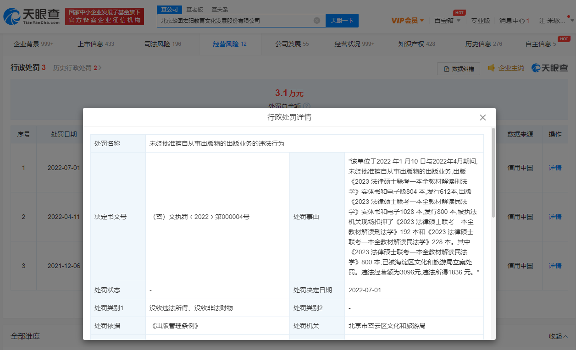Close the penalty details dialog
Image resolution: width=576 pixels, height=350 pixels.
tap(482, 118)
